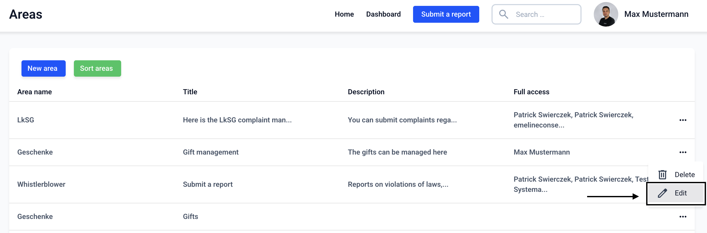Viewport: 707px width, 233px height.
Task: Open the Dashboard link
Action: 383,14
